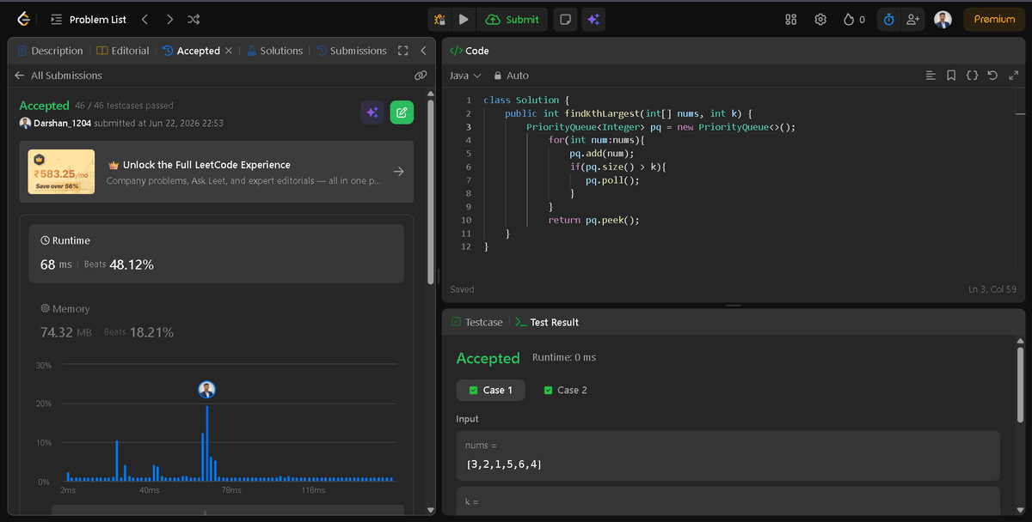Viewport: 1032px width, 522px height.
Task: Toggle the Auto lock setting
Action: pos(511,76)
